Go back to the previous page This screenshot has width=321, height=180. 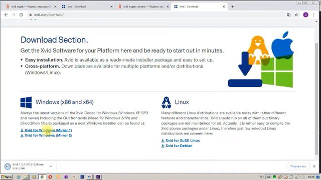6,14
